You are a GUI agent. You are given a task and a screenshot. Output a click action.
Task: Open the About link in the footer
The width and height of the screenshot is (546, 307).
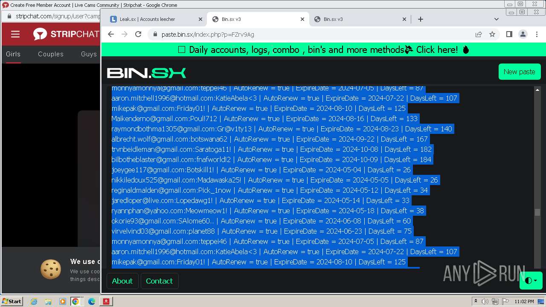click(x=122, y=281)
